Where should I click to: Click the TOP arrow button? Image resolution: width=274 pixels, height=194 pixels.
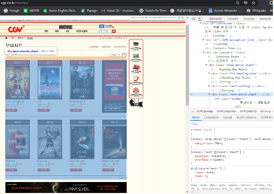pyautogui.click(x=136, y=103)
